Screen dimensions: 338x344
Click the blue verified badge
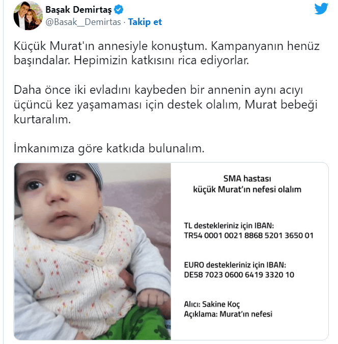click(119, 10)
